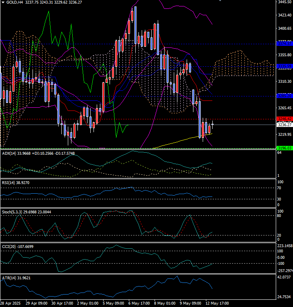The width and height of the screenshot is (293, 307).
Task: Click the 9 May 09:00 time label
Action: click(191, 303)
